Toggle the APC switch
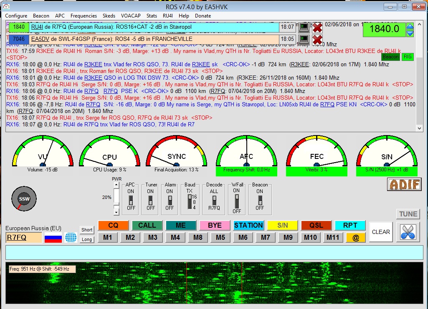 point(131,199)
